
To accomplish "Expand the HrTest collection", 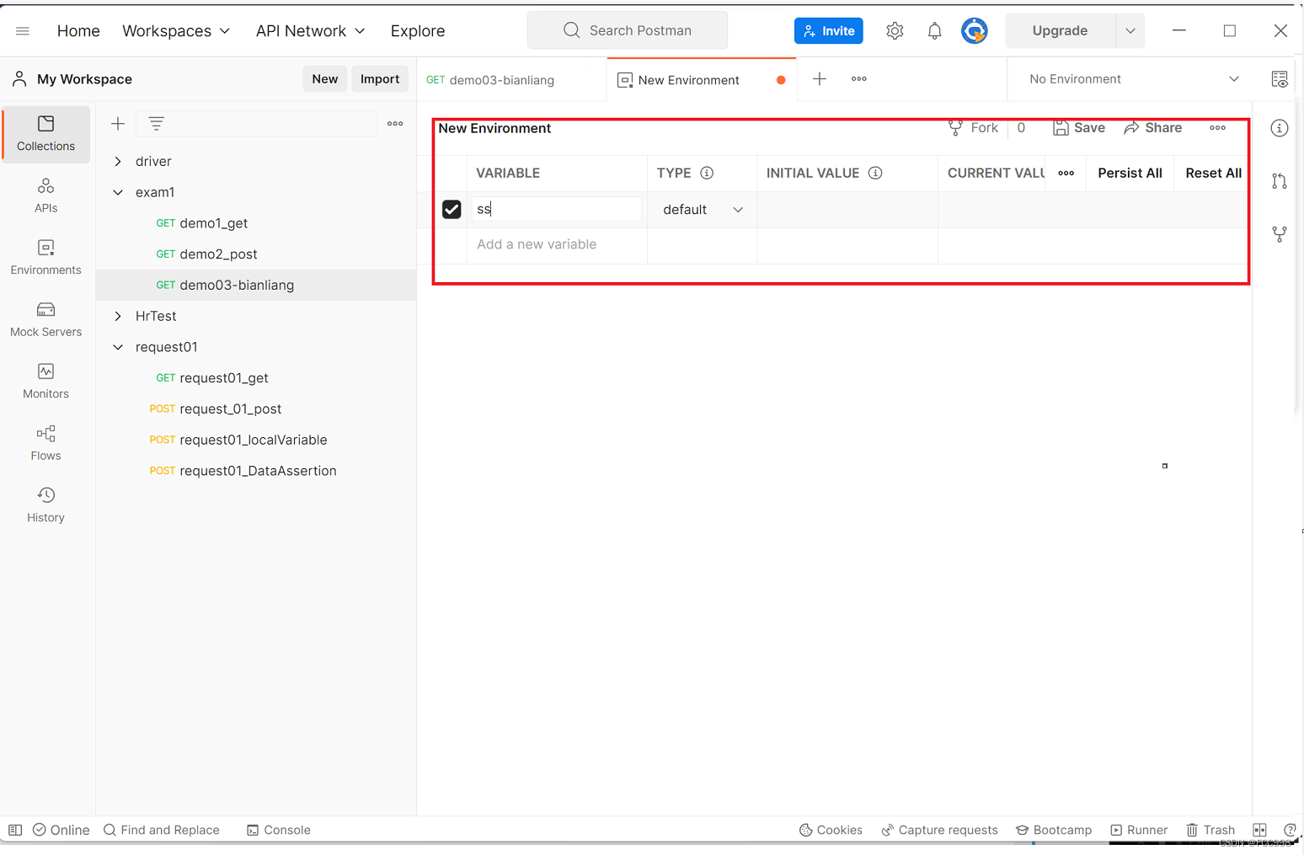I will (118, 316).
